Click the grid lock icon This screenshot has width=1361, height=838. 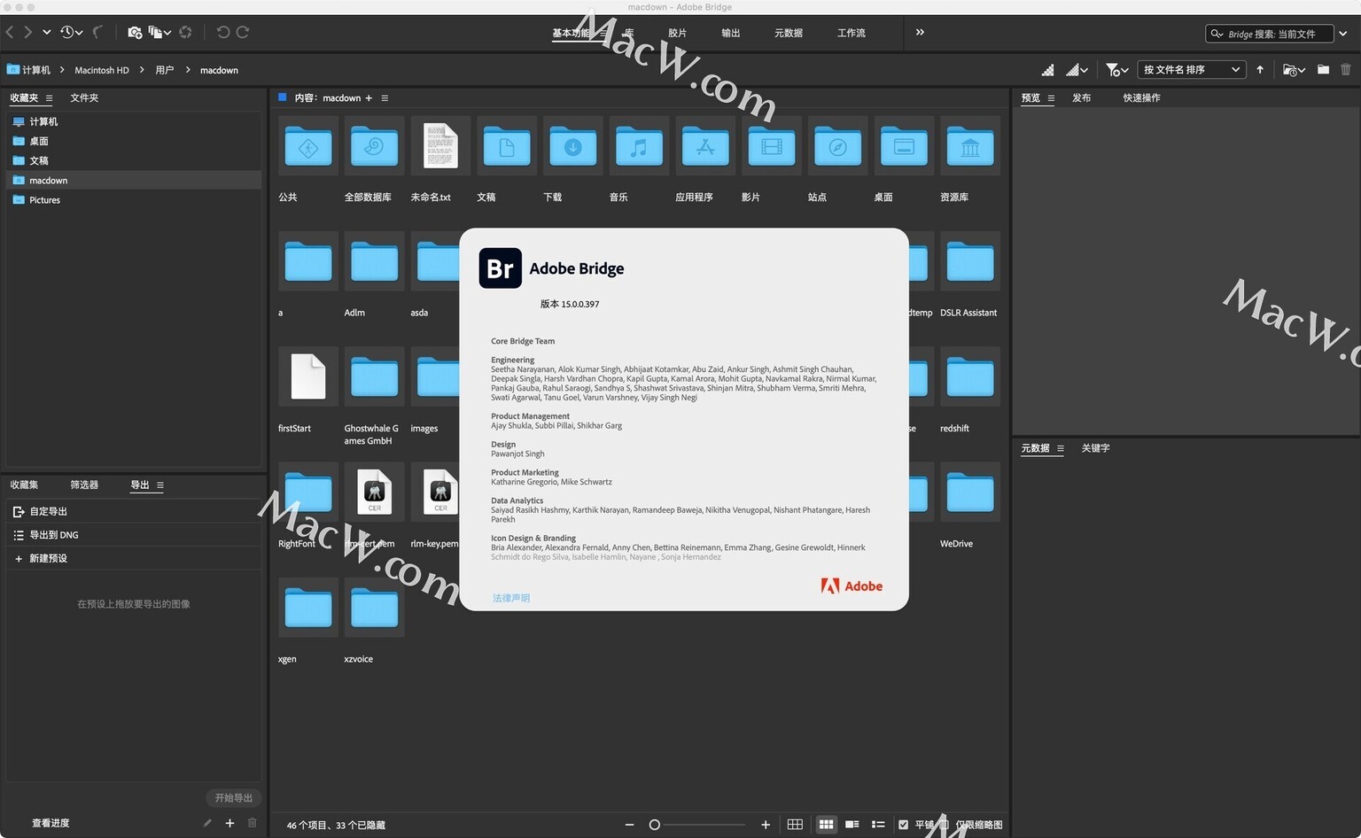pos(795,825)
